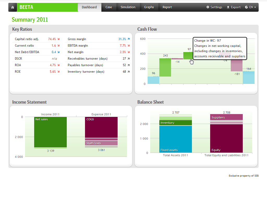Click the Inventory turnover trend arrow

(128, 72)
